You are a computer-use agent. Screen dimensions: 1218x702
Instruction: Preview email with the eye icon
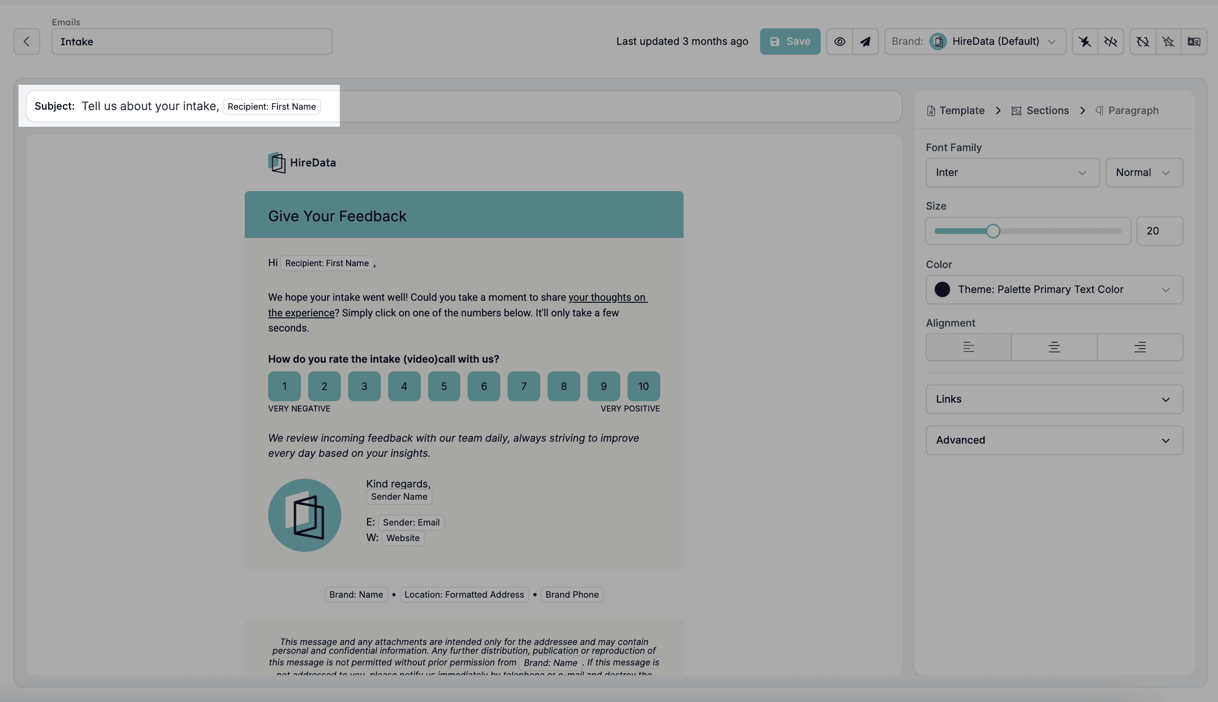[x=840, y=41]
